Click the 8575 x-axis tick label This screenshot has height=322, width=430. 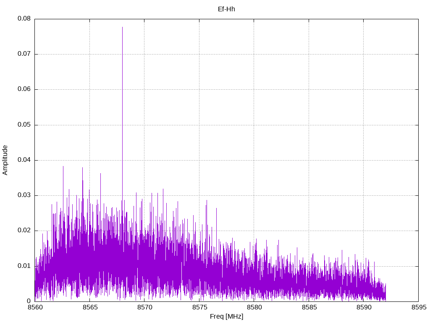pyautogui.click(x=199, y=307)
